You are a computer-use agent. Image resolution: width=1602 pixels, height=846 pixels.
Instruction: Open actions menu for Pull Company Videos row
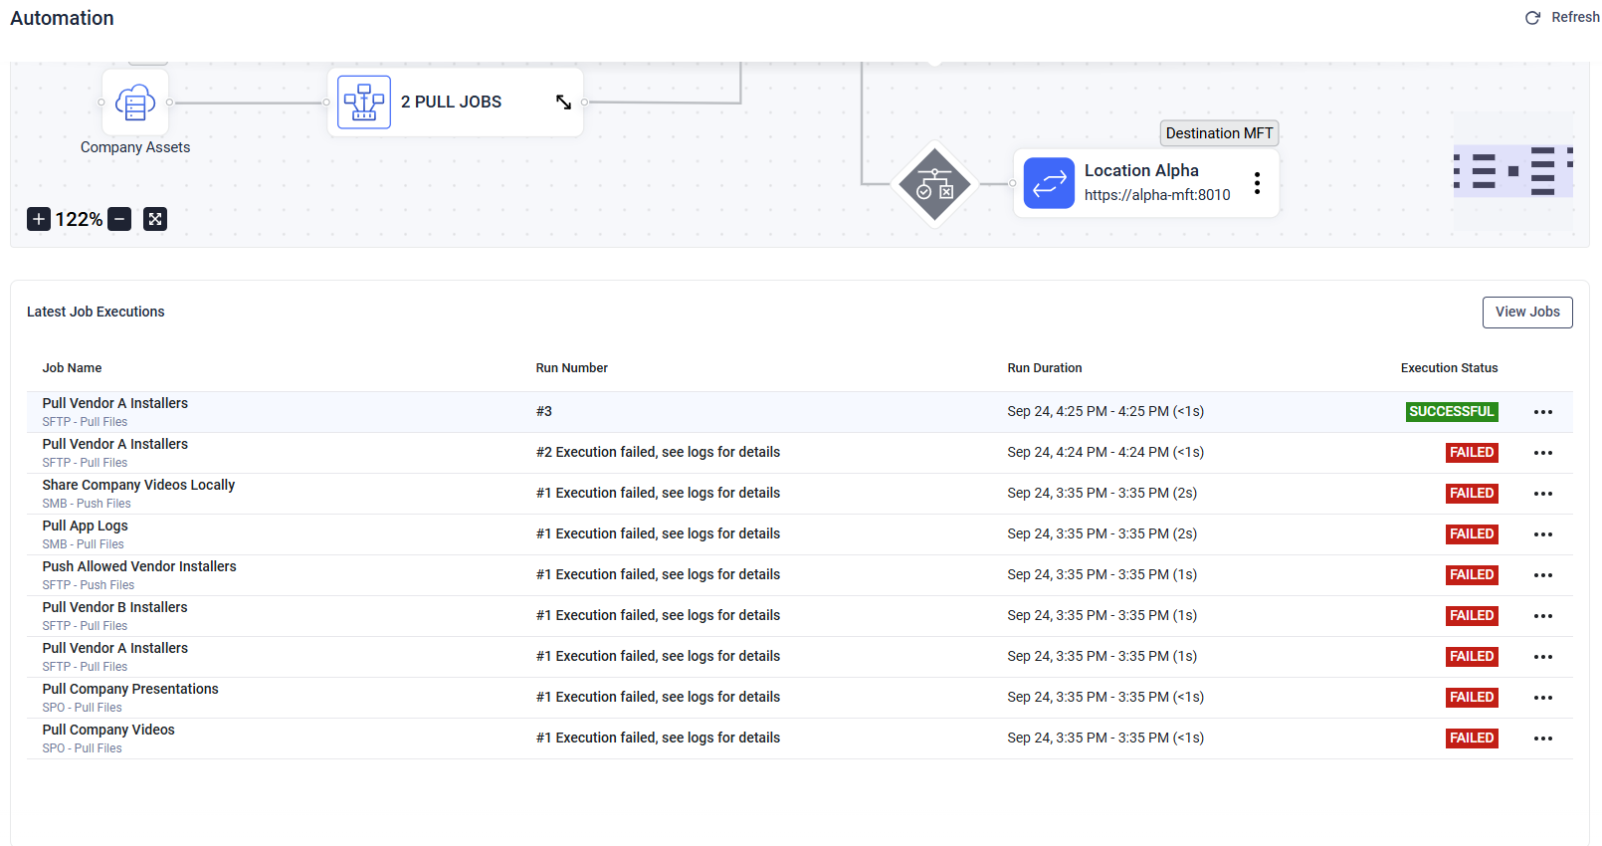[1542, 739]
